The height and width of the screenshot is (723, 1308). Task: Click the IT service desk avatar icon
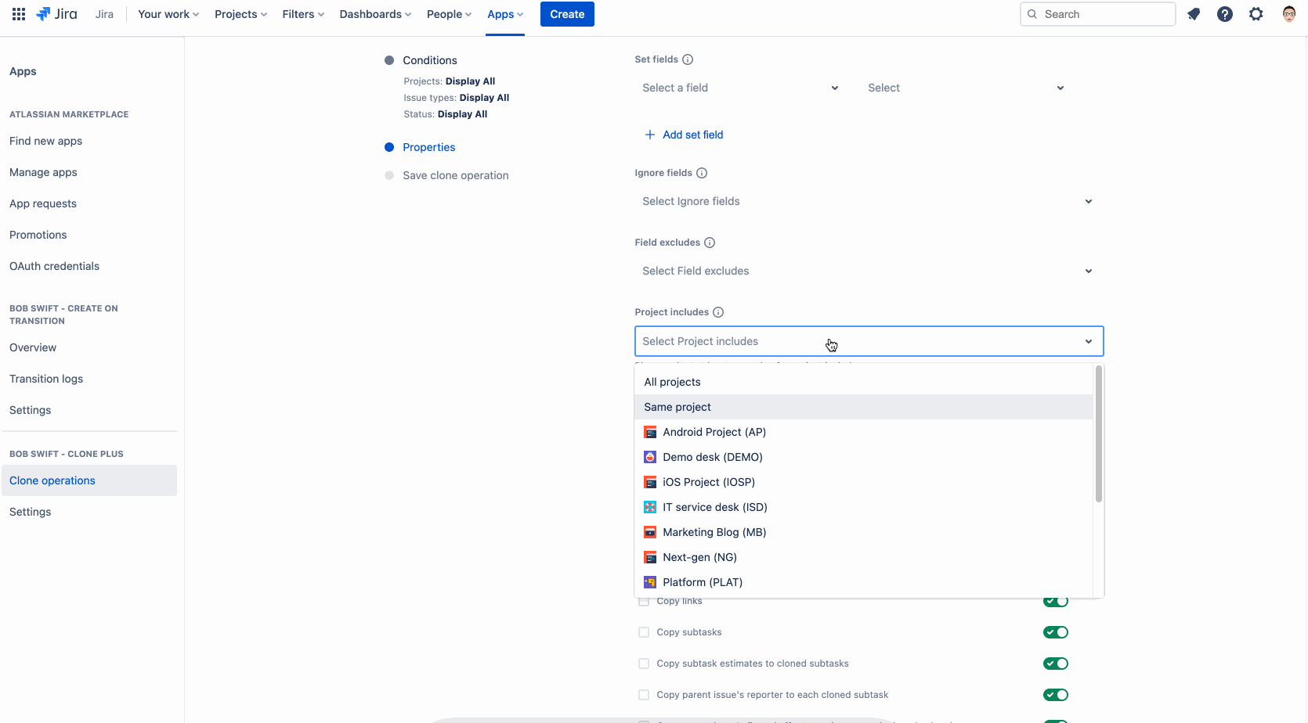point(650,507)
